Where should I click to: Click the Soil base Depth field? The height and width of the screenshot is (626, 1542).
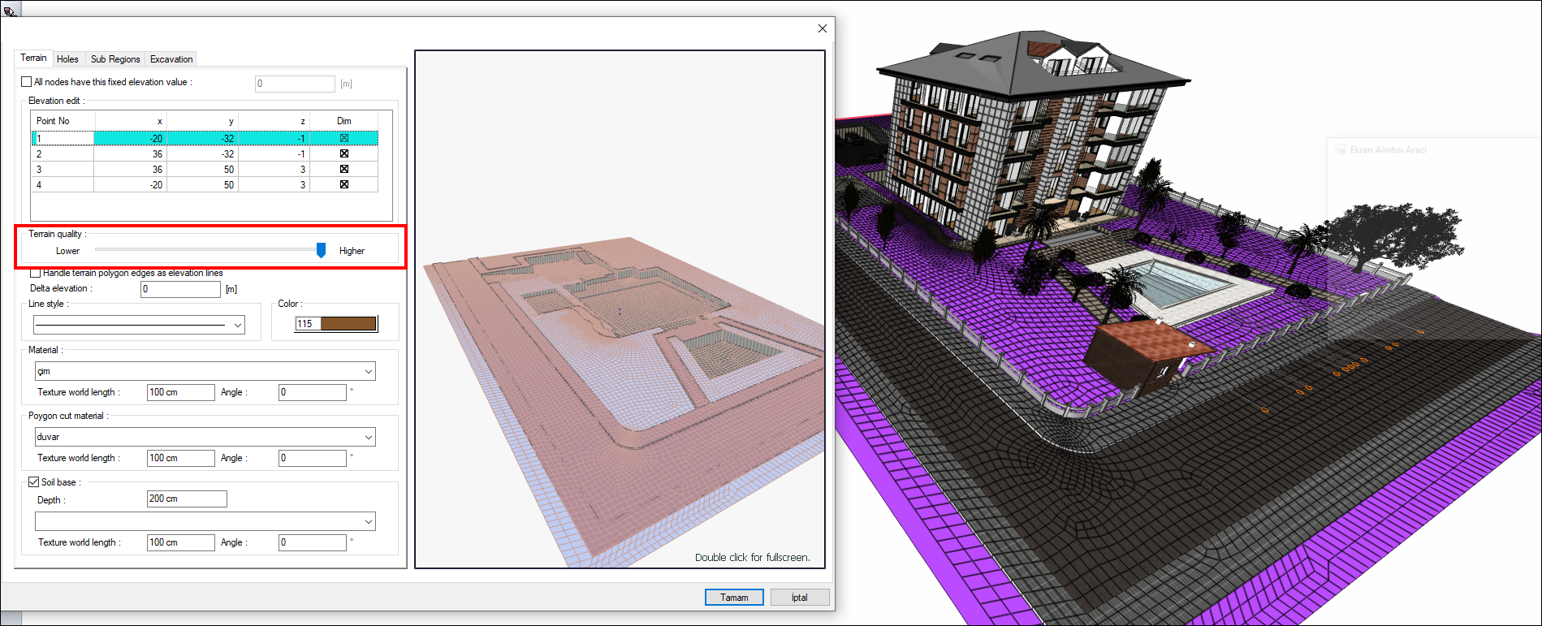187,499
